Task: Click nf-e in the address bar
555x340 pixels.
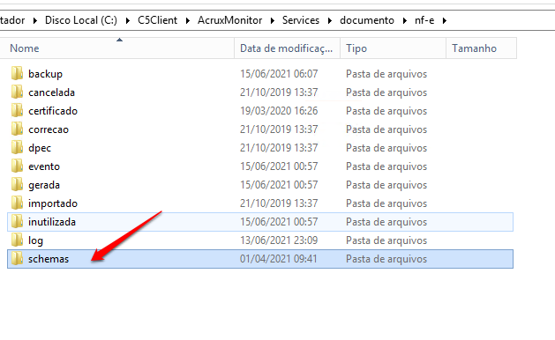Action: [424, 20]
